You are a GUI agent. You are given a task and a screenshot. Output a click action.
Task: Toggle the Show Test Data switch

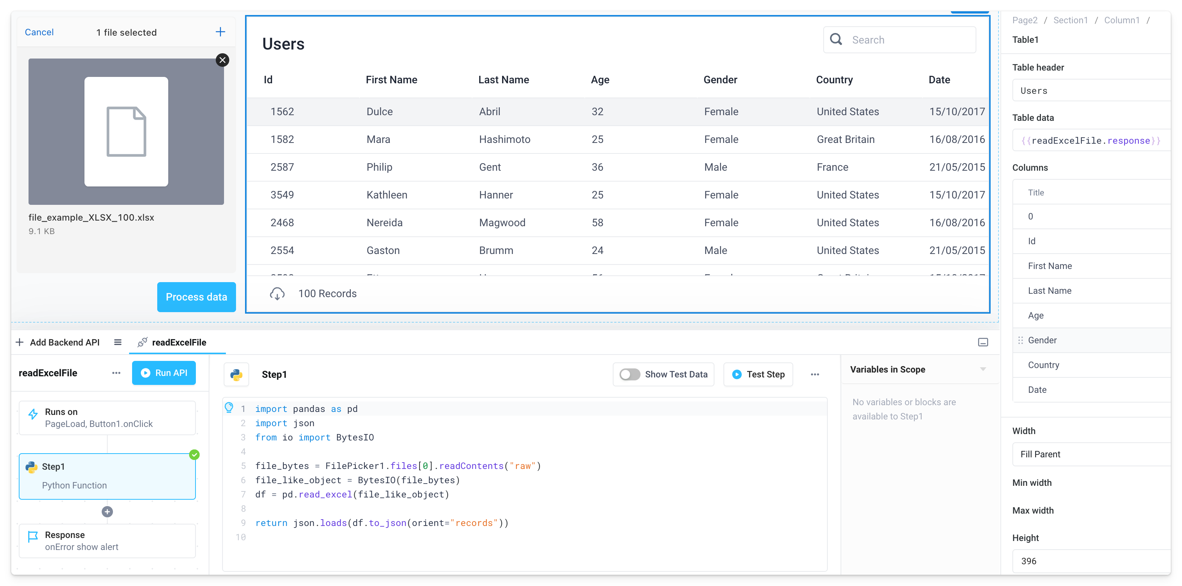point(630,374)
